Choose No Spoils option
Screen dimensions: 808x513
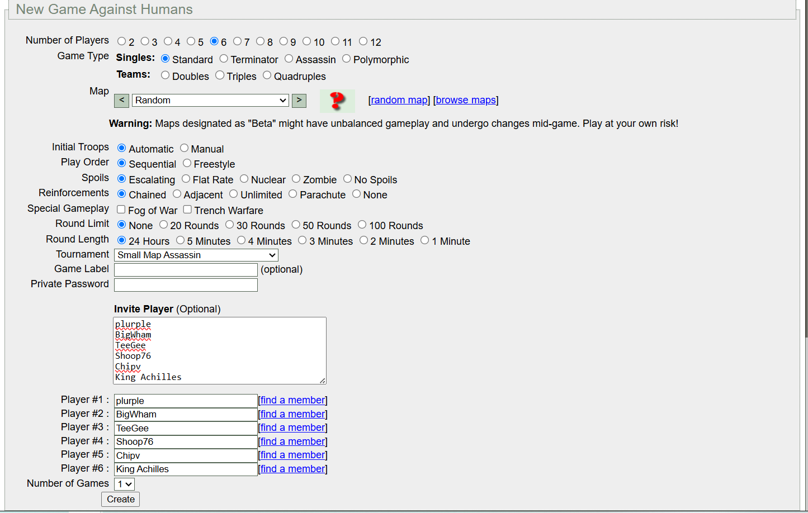[347, 179]
